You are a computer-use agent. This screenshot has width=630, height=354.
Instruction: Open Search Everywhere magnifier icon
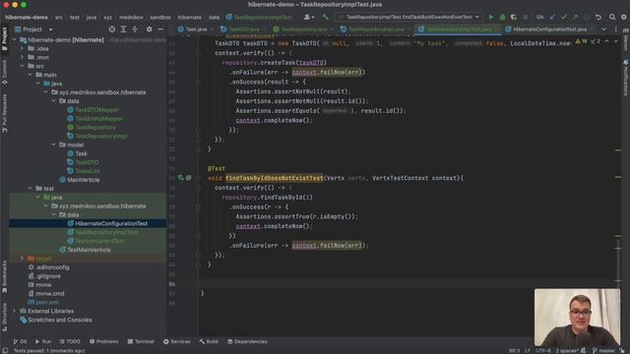point(612,18)
